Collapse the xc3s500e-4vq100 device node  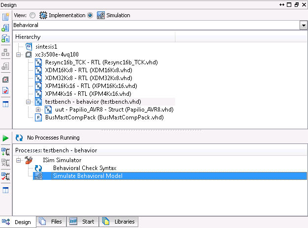point(19,55)
